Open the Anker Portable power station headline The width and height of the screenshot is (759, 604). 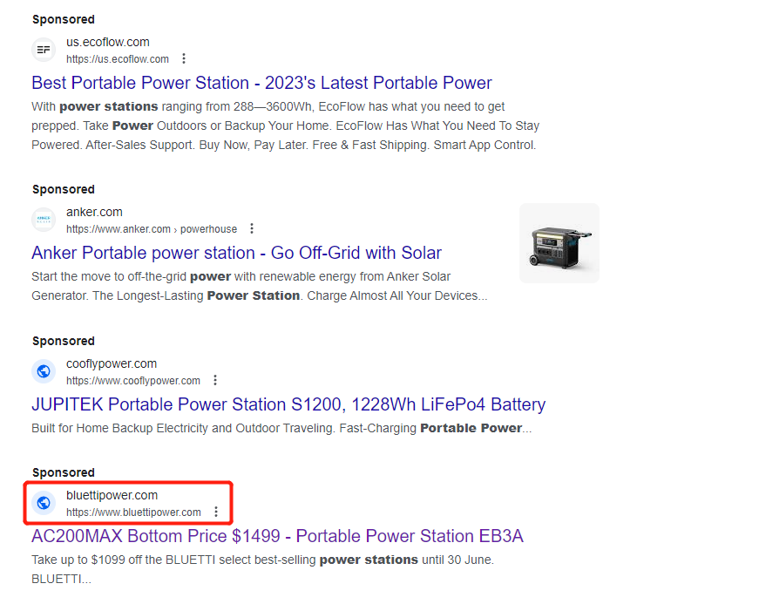tap(236, 253)
